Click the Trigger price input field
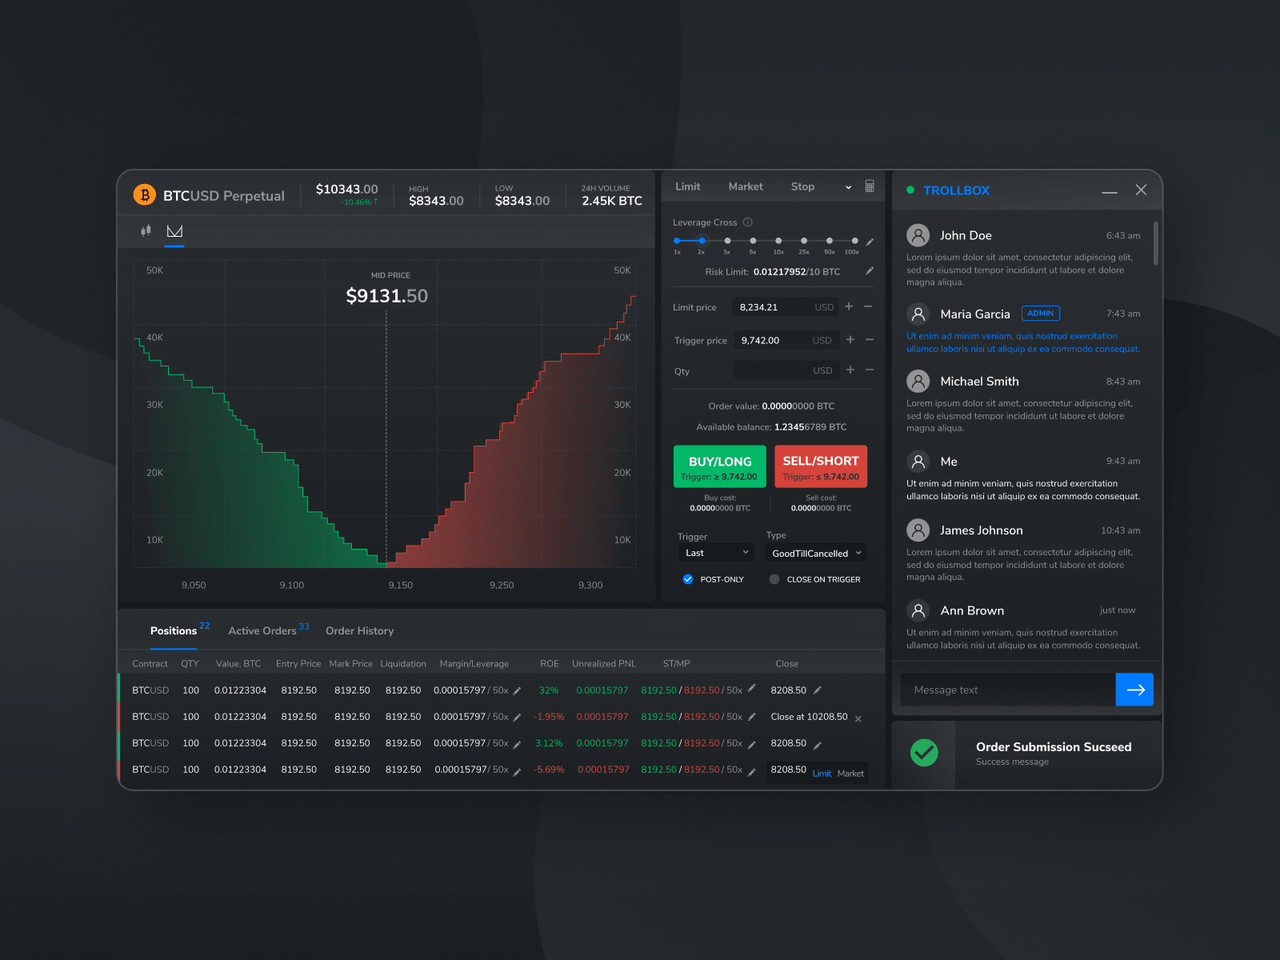The image size is (1280, 960). pyautogui.click(x=787, y=340)
